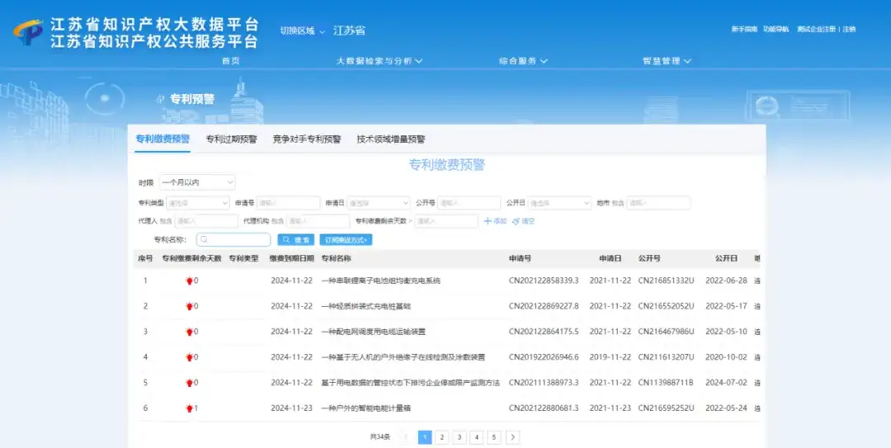
Task: Click publication number CN113988711B
Action: coord(666,383)
